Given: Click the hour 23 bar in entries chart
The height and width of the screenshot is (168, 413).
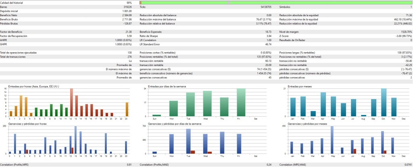Looking at the screenshot, I should click(127, 109).
